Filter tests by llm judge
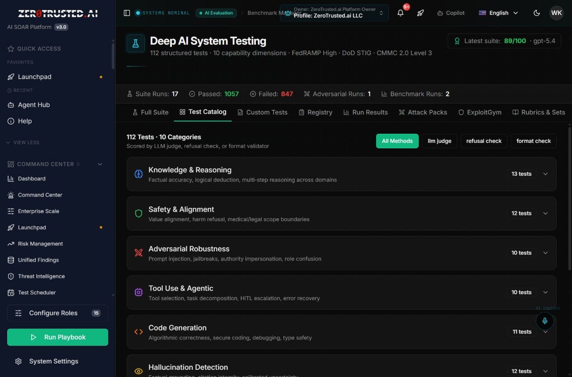Viewport: 572px width, 377px height. (440, 141)
